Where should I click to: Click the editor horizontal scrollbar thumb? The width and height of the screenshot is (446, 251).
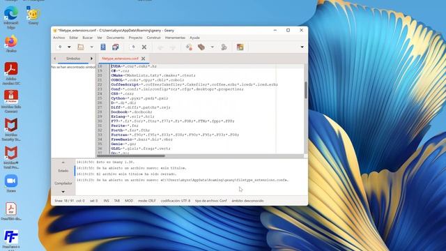[131, 155]
